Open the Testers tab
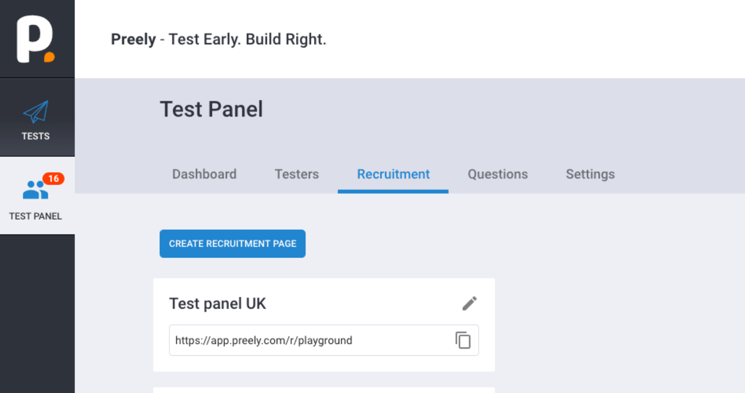 297,174
